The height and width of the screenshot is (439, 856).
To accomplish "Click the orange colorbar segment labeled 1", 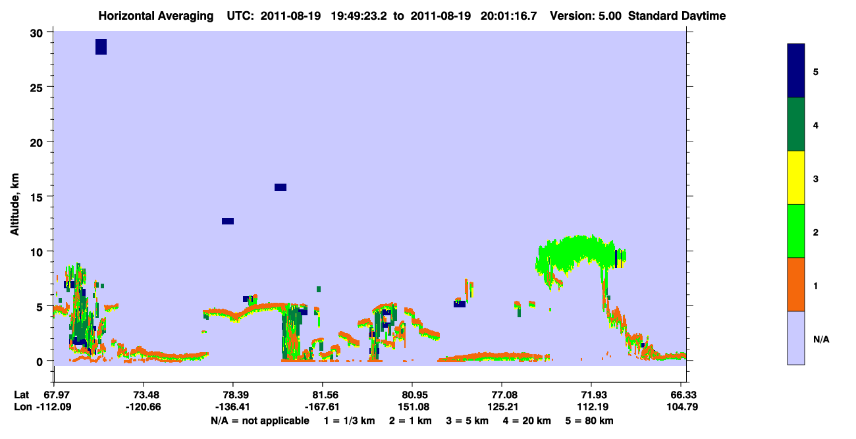I will [796, 284].
